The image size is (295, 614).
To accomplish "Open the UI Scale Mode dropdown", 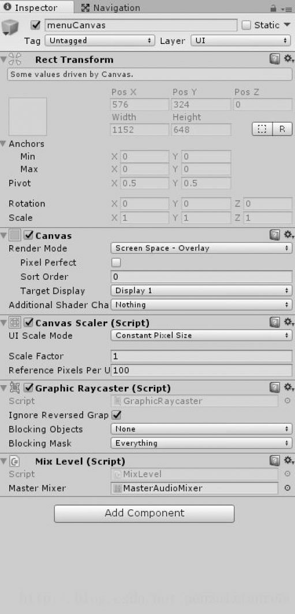I will coord(201,335).
